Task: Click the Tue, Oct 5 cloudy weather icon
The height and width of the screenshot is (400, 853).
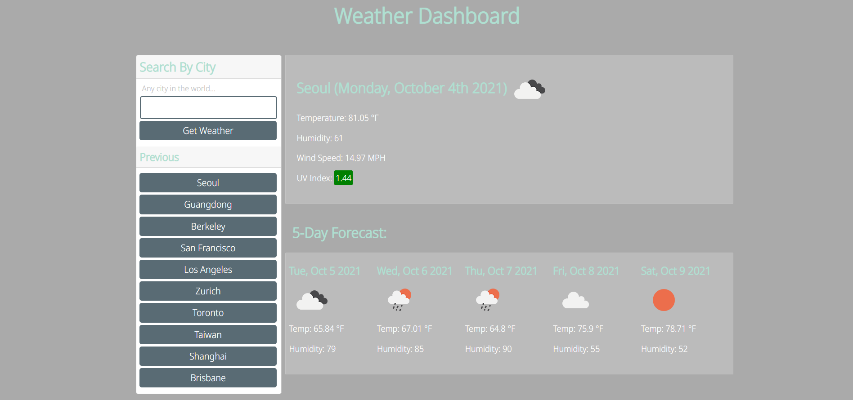Action: (x=312, y=300)
